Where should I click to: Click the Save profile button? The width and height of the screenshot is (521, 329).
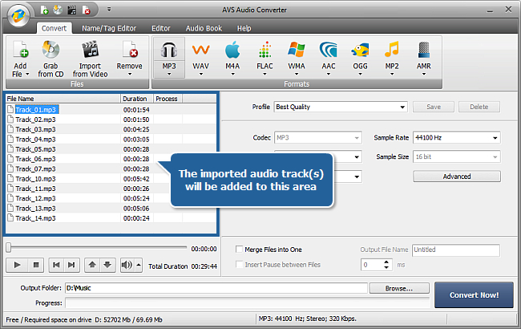(434, 107)
